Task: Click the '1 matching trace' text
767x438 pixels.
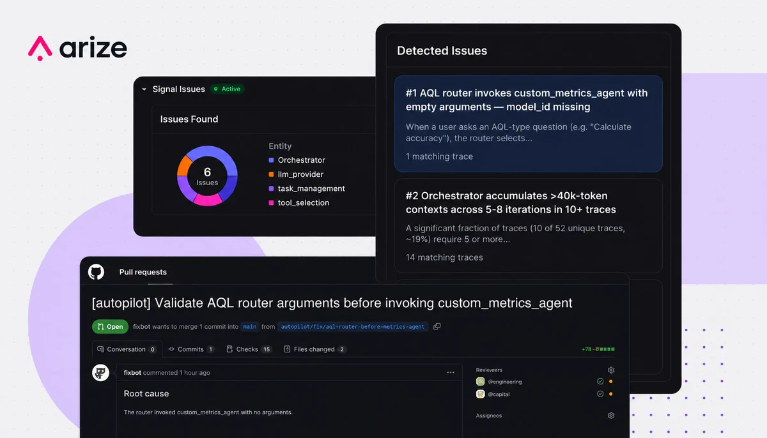Action: [439, 156]
